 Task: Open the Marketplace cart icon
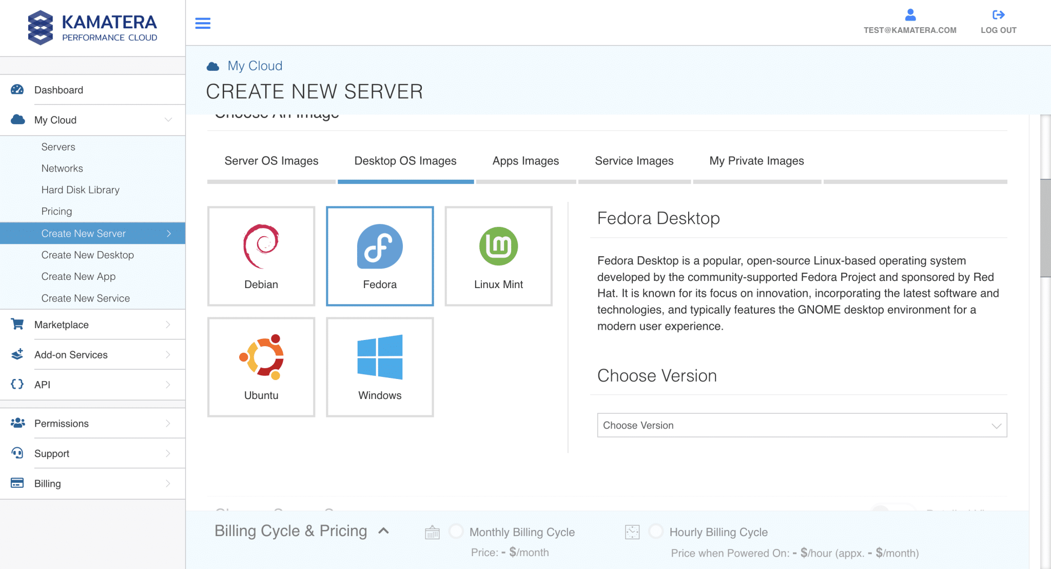click(17, 325)
